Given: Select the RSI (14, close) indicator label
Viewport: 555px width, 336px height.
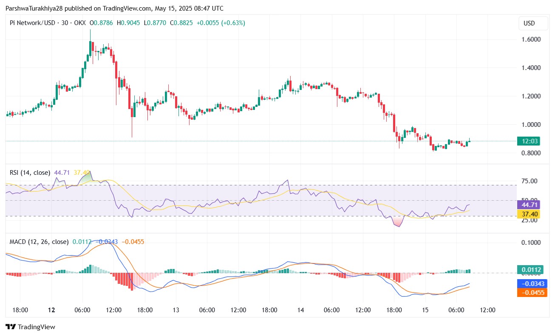Looking at the screenshot, I should 30,173.
